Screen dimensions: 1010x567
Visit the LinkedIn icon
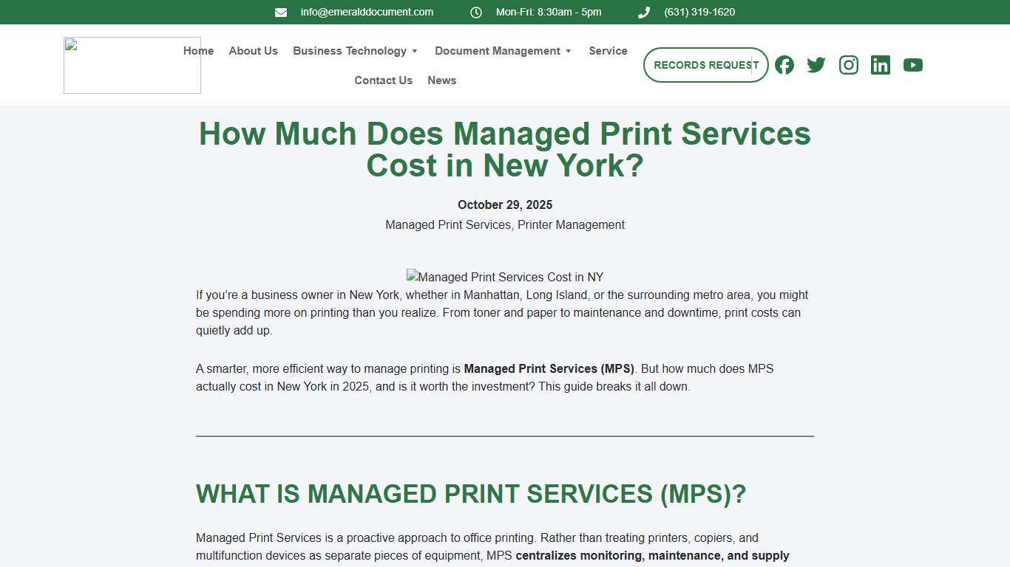(x=880, y=65)
